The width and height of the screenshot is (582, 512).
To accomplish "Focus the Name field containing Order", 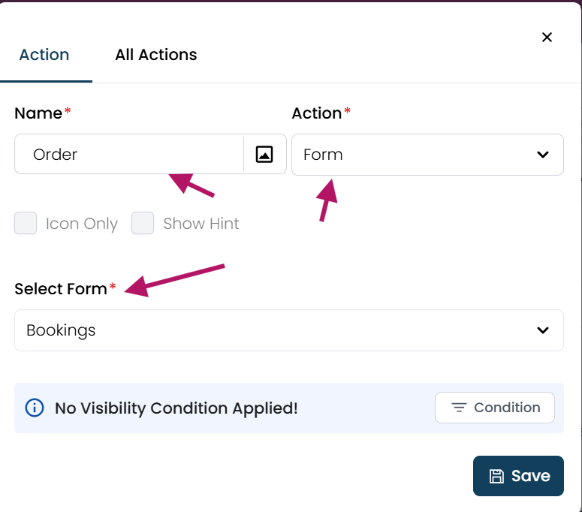I will pos(129,154).
